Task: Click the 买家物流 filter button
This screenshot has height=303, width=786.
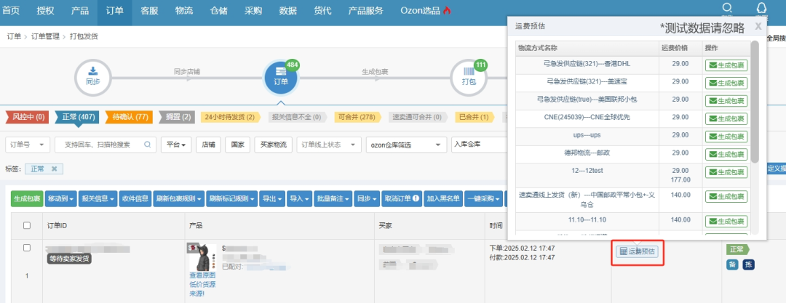Action: point(273,145)
